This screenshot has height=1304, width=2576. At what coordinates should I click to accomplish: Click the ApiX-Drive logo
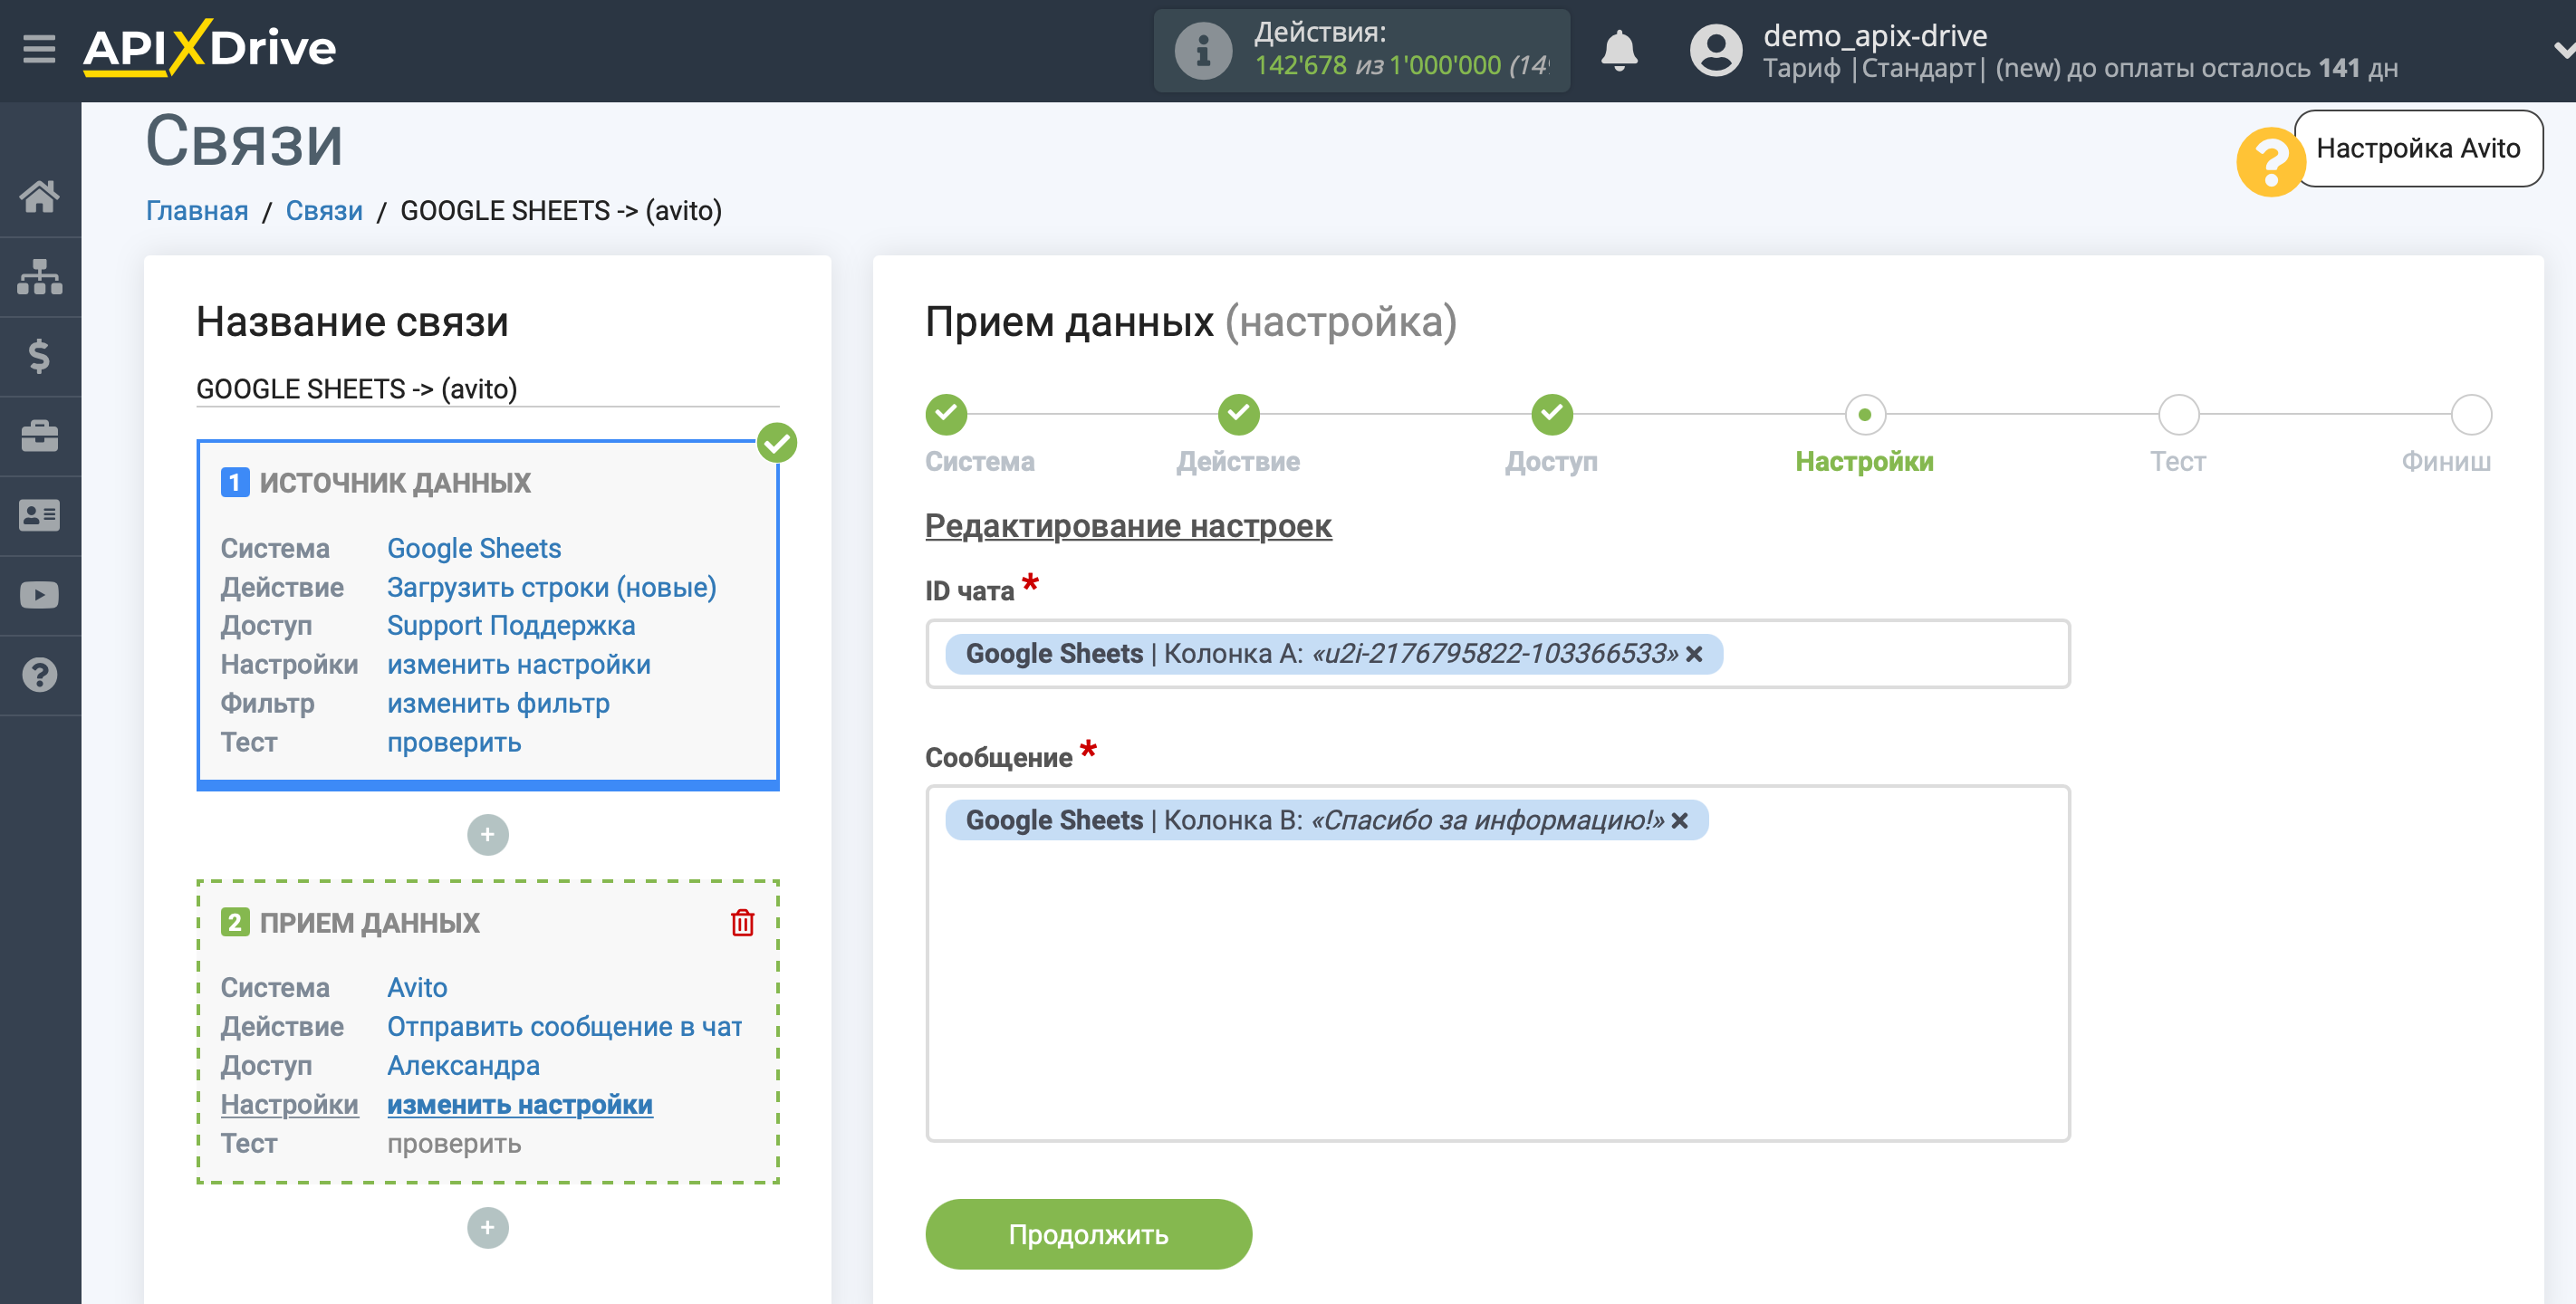[209, 48]
